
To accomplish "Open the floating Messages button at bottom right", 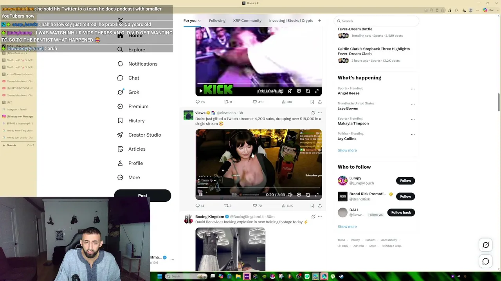I will pos(486,261).
